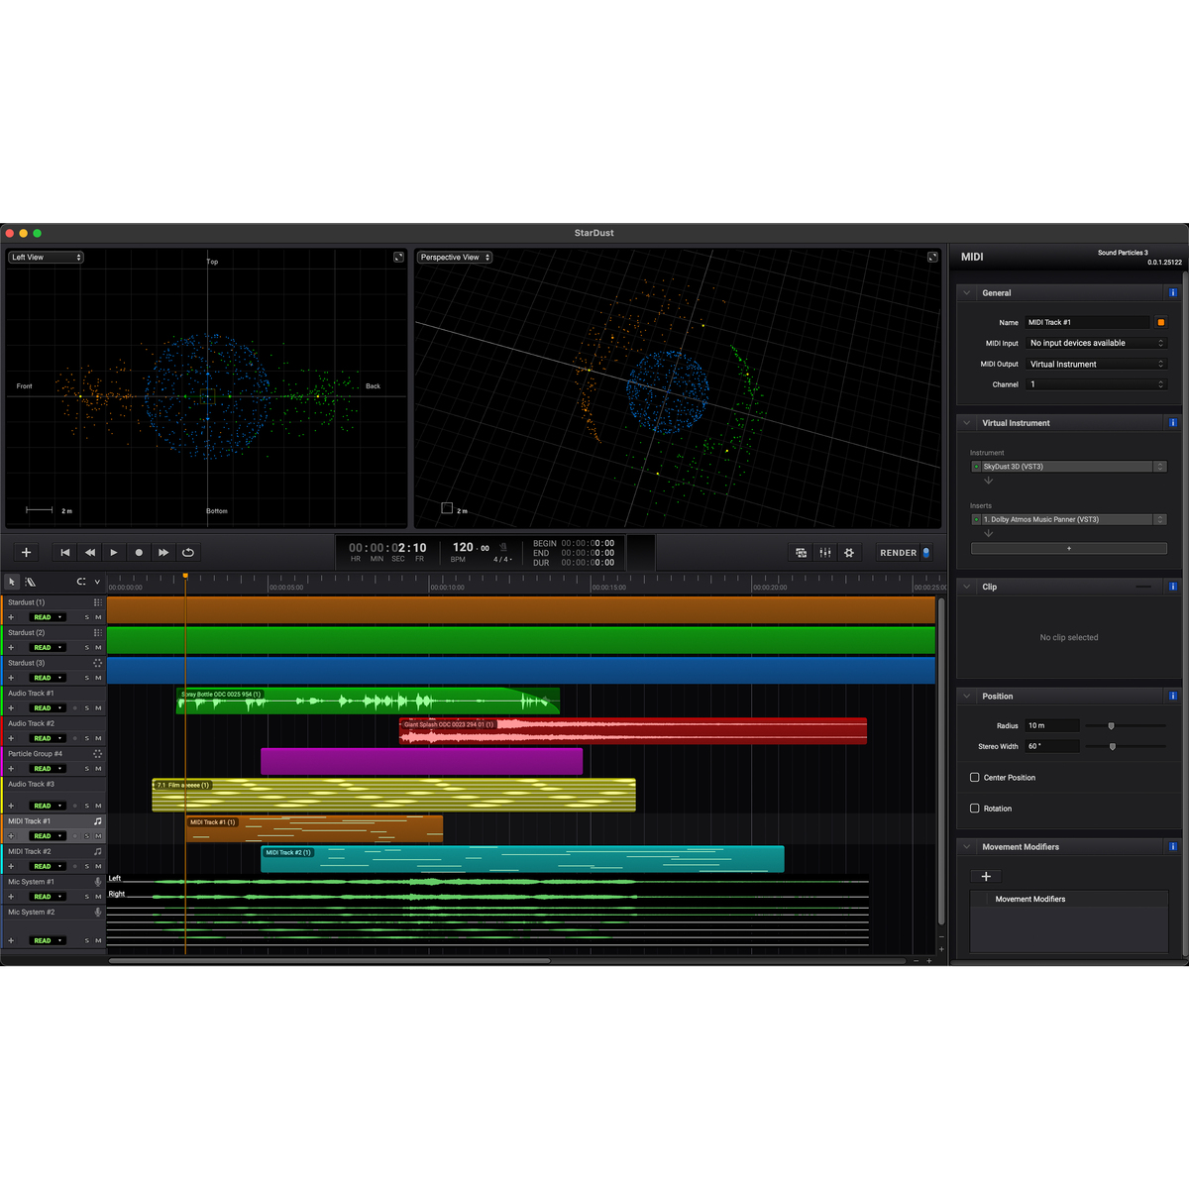The height and width of the screenshot is (1189, 1189).
Task: Solo the Stardust (2) track
Action: click(86, 648)
